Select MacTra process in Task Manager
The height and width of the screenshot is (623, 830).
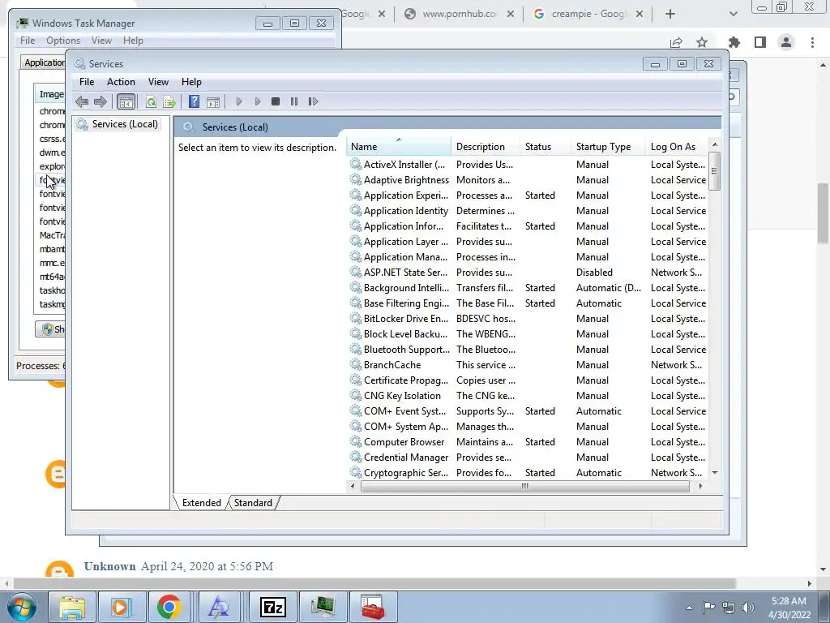(x=52, y=235)
